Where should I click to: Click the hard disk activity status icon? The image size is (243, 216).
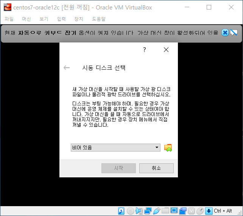click(x=121, y=211)
